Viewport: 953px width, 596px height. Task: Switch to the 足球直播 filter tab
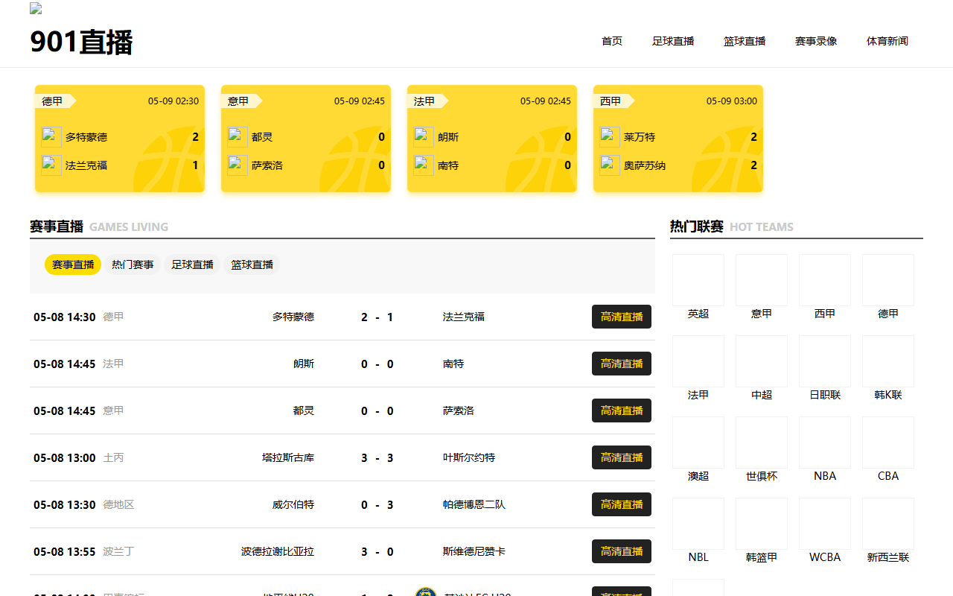192,264
